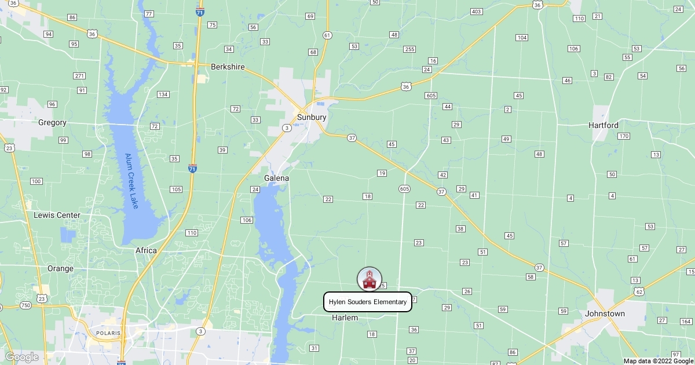
Task: Click the Lewis Center label
Action: tap(57, 215)
